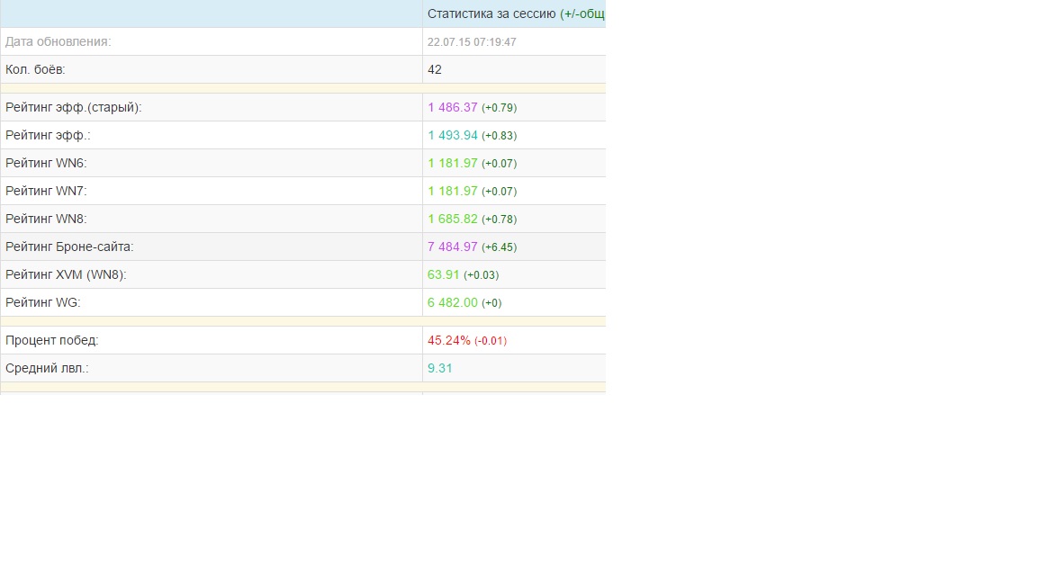
Task: Click the WN7 rating value 1 181.97
Action: click(x=453, y=191)
